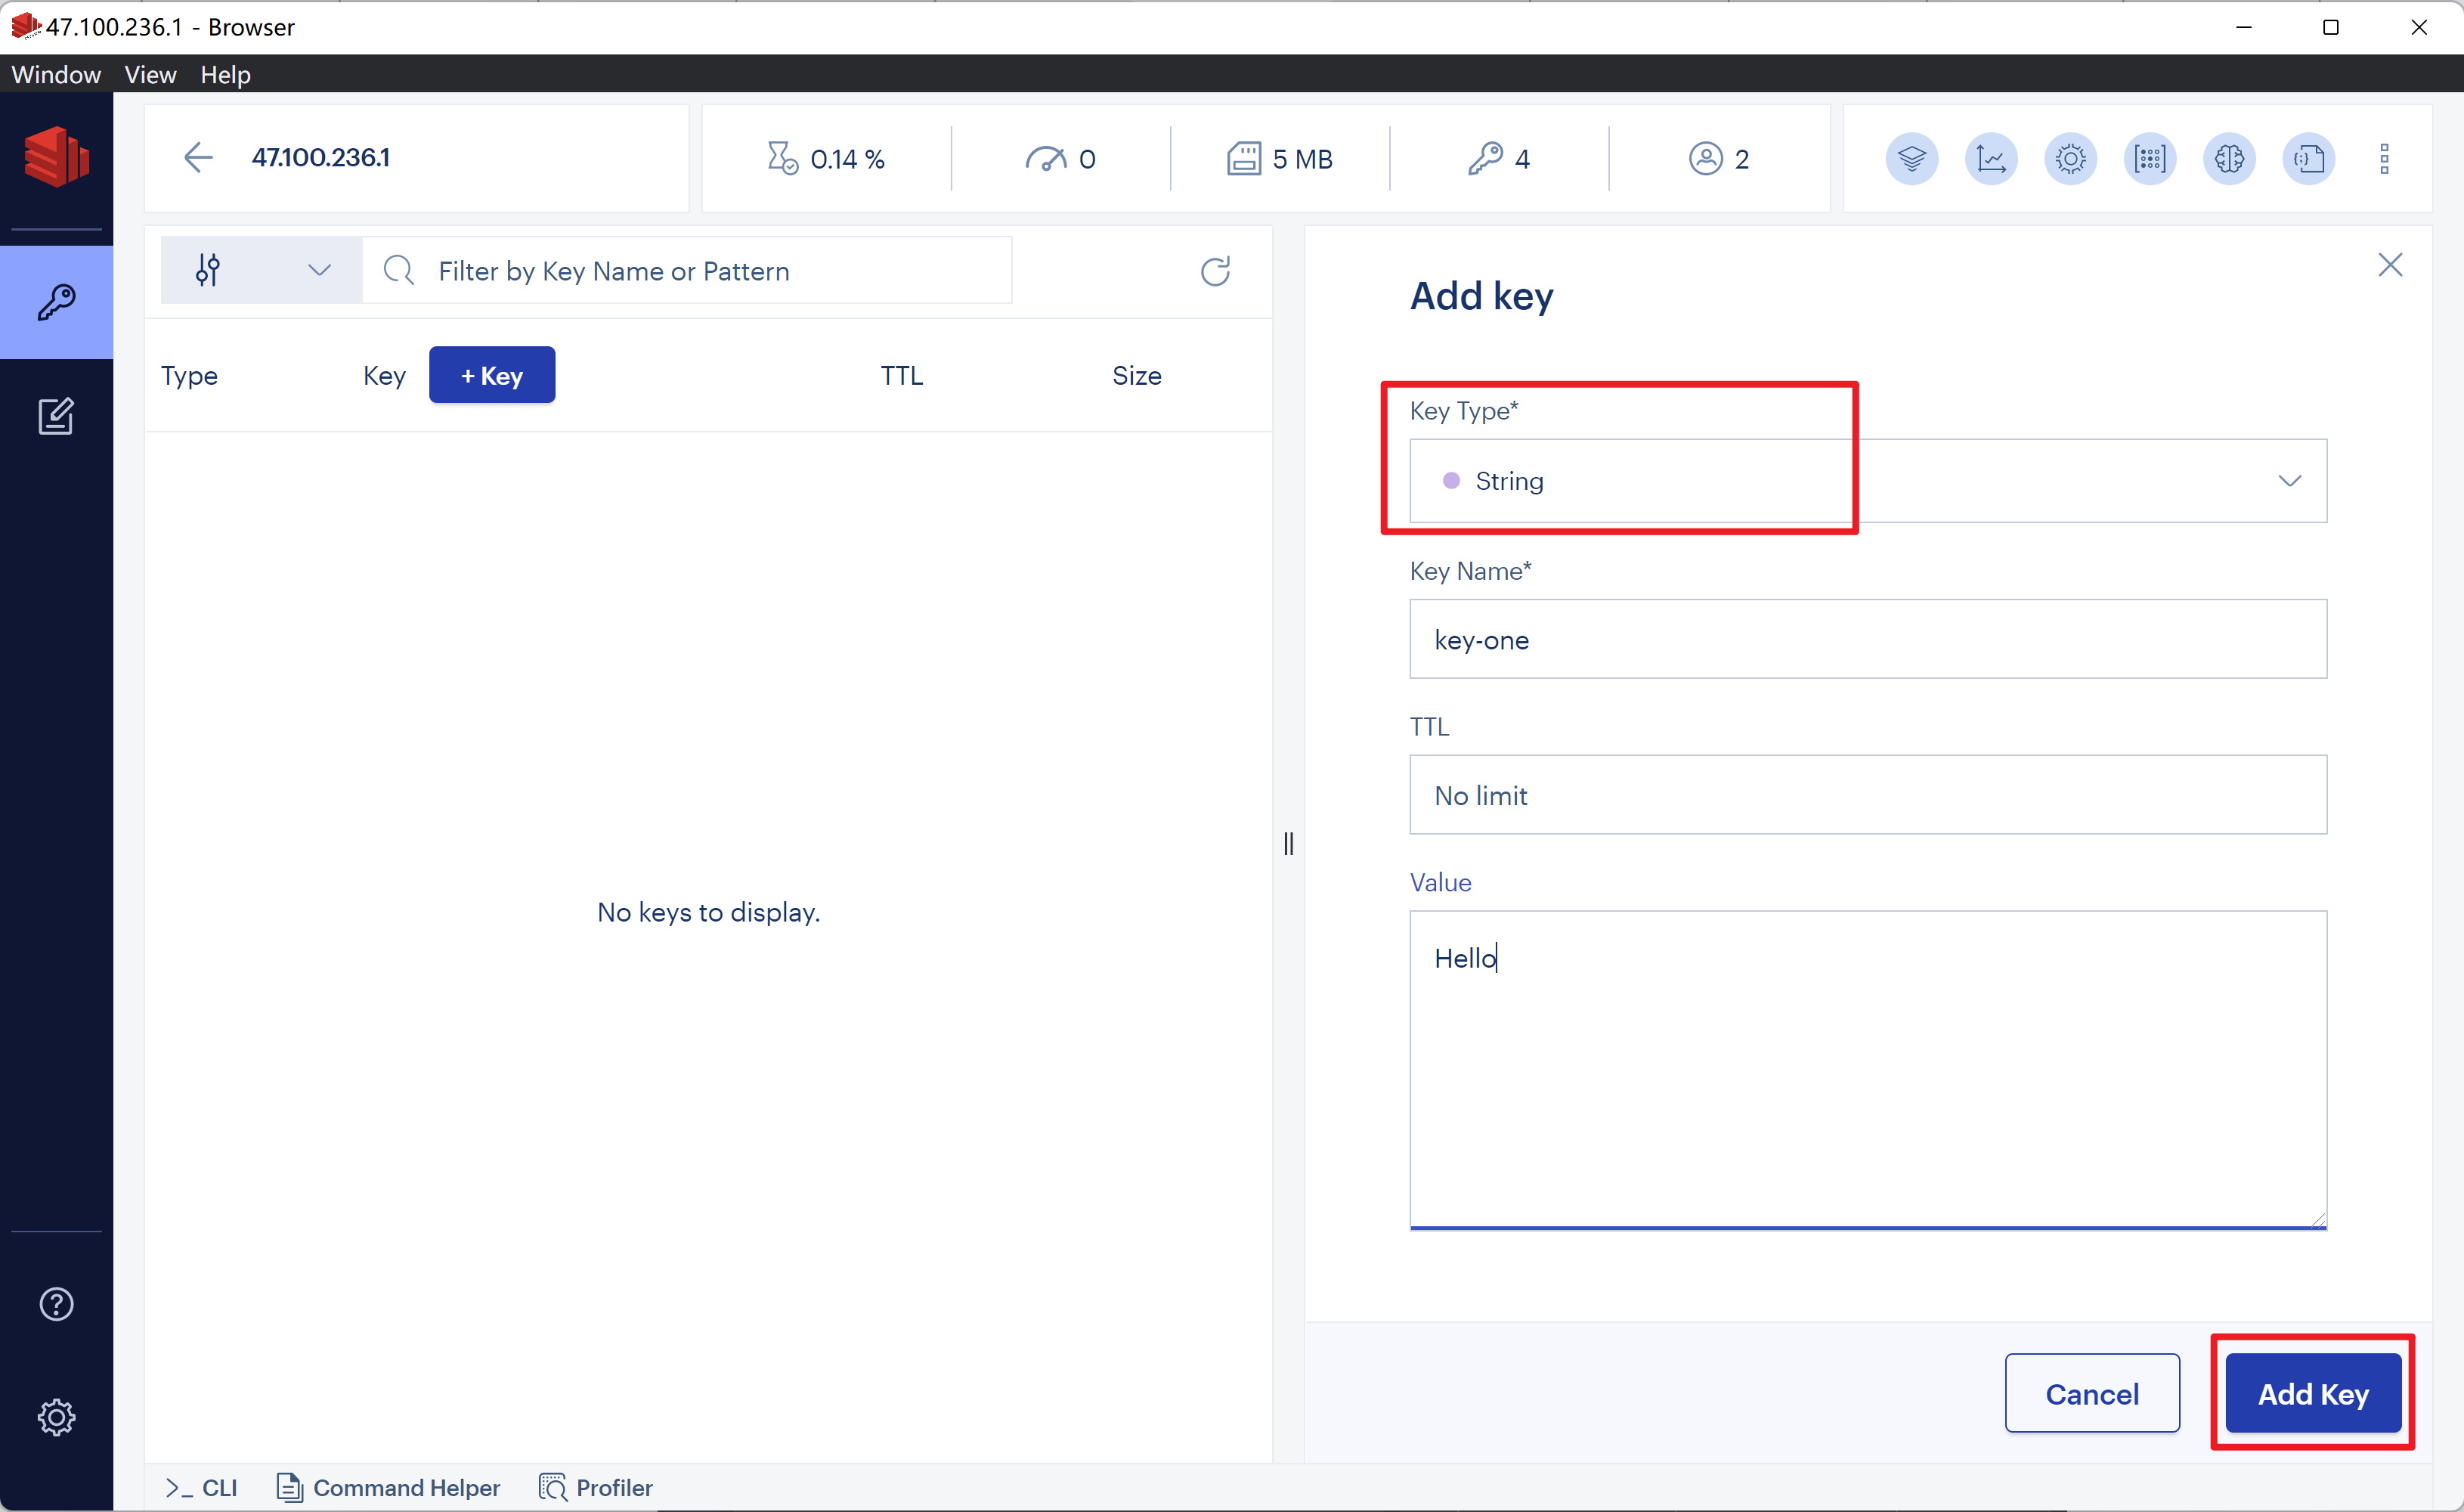The width and height of the screenshot is (2464, 1512).
Task: Click the refresh keys icon
Action: [x=1215, y=271]
